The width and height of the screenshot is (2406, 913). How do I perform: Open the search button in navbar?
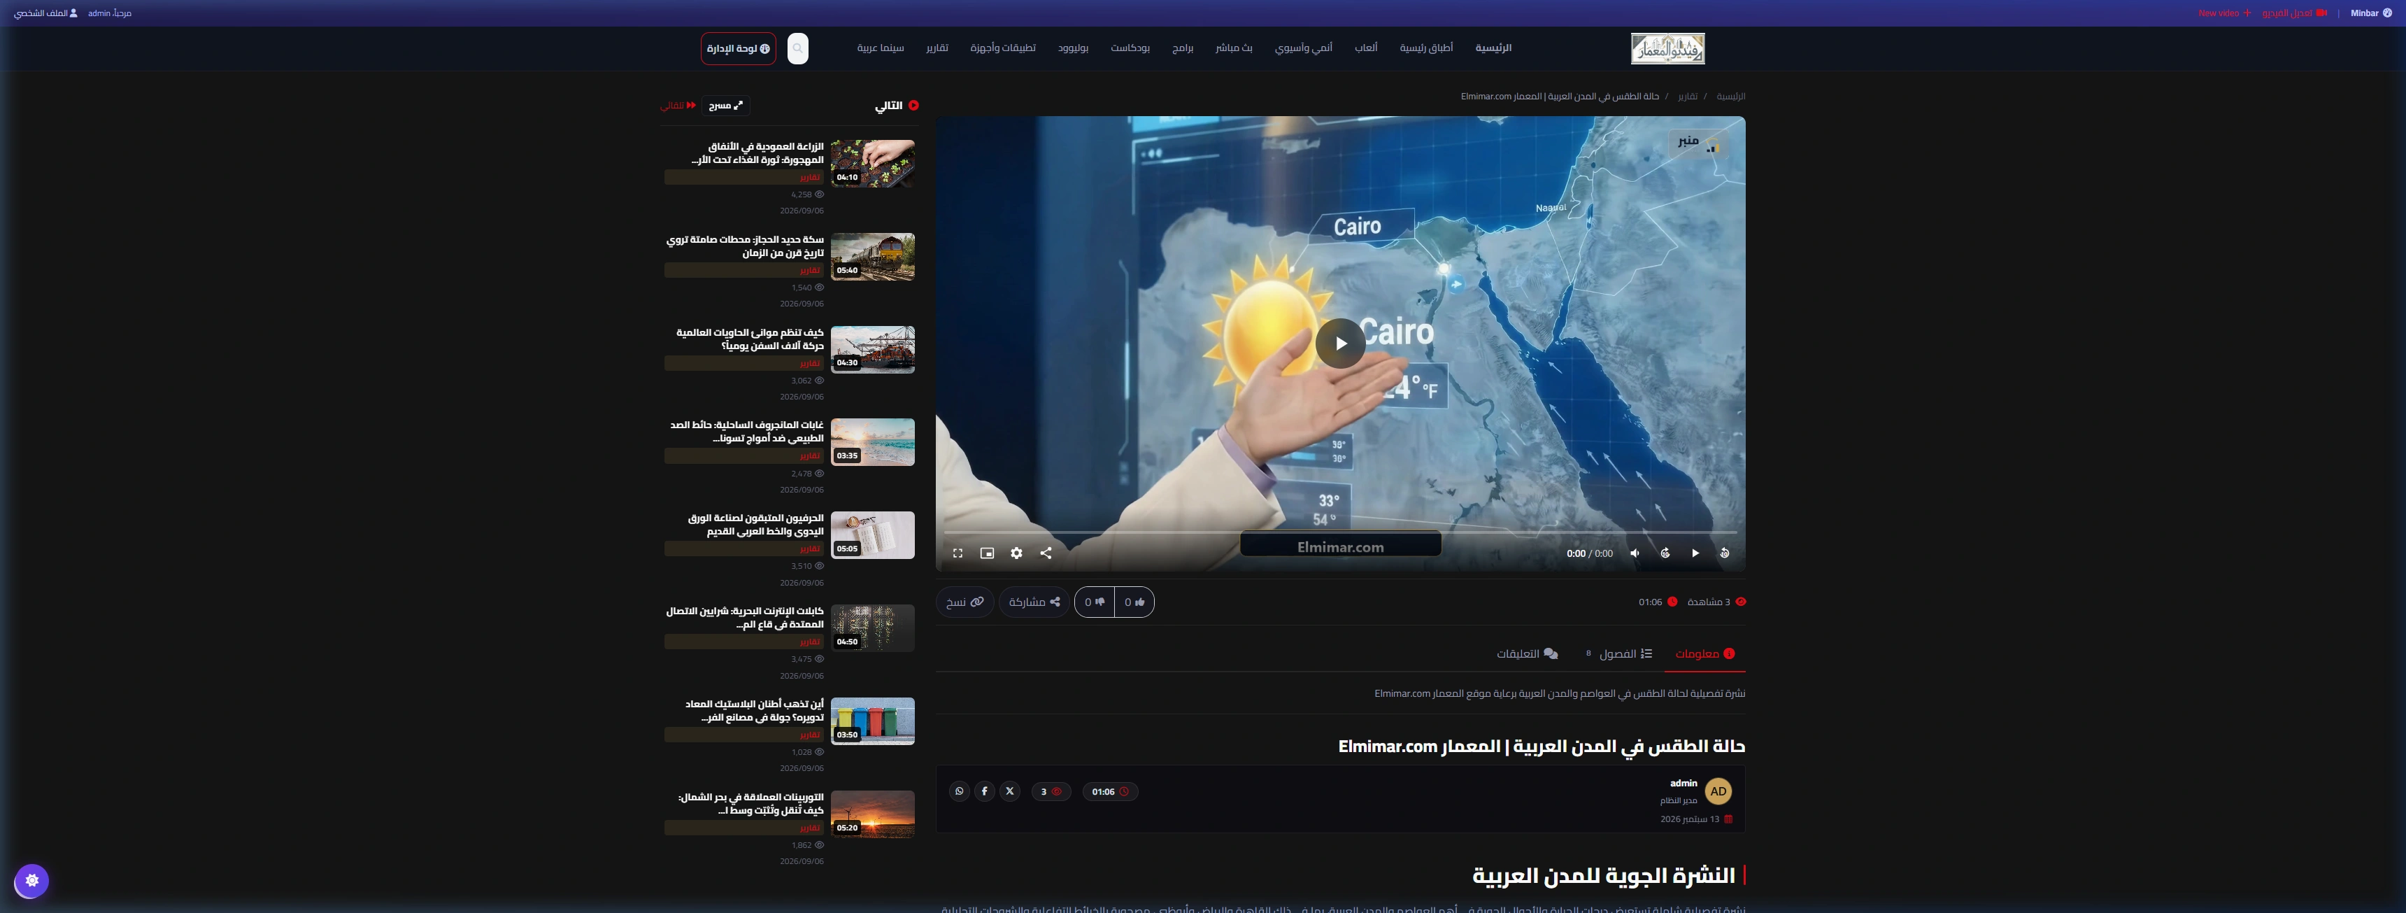tap(797, 48)
